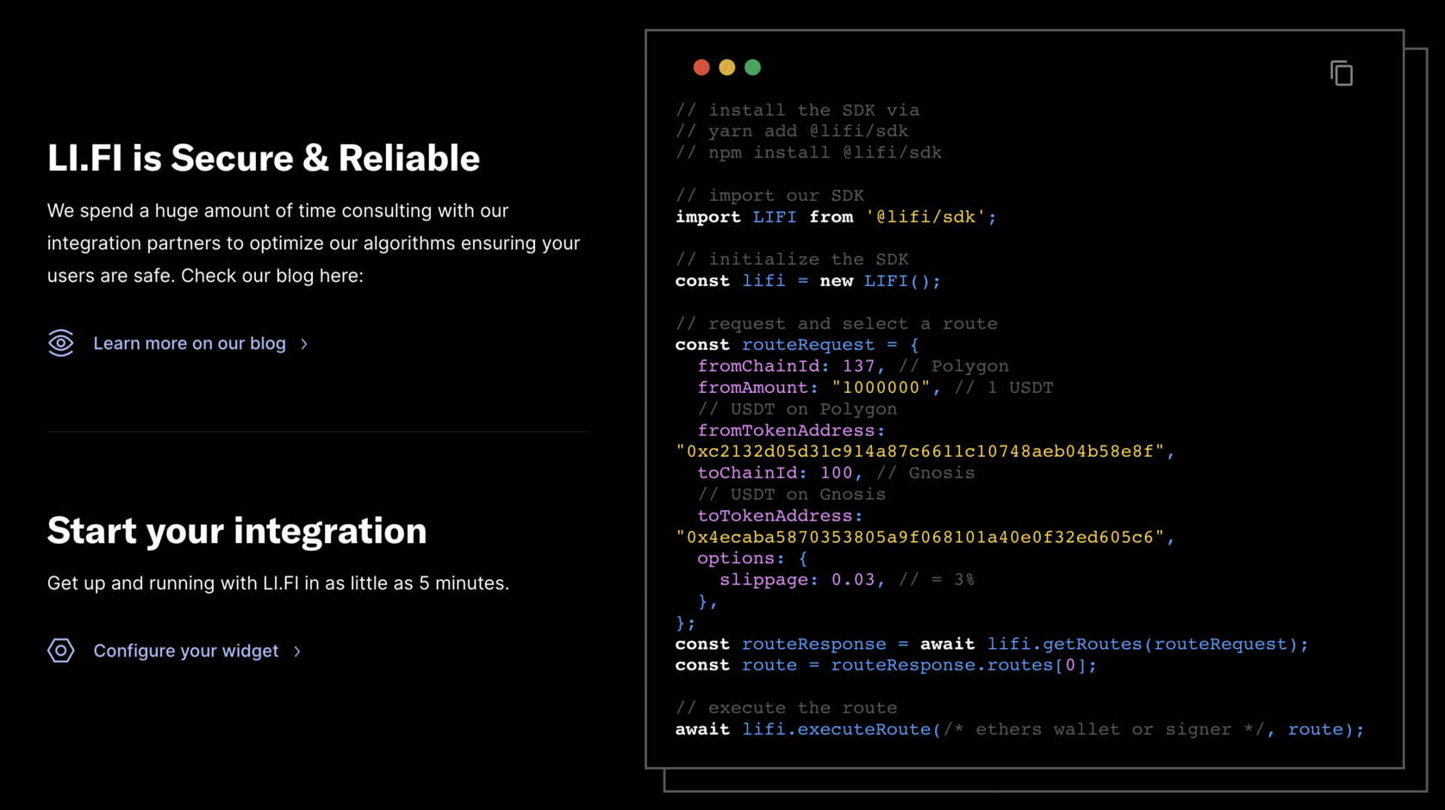Click the hexagon widget icon
Viewport: 1445px width, 810px height.
point(60,651)
